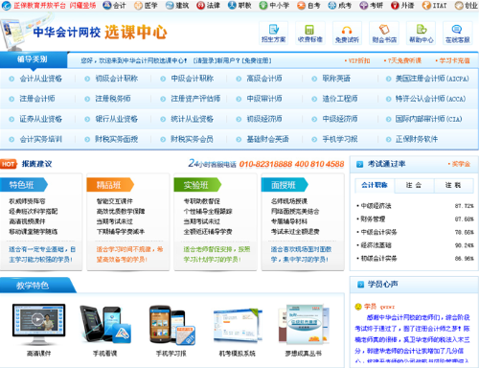
Task: Click the 手机看课 device image
Action: click(x=105, y=325)
